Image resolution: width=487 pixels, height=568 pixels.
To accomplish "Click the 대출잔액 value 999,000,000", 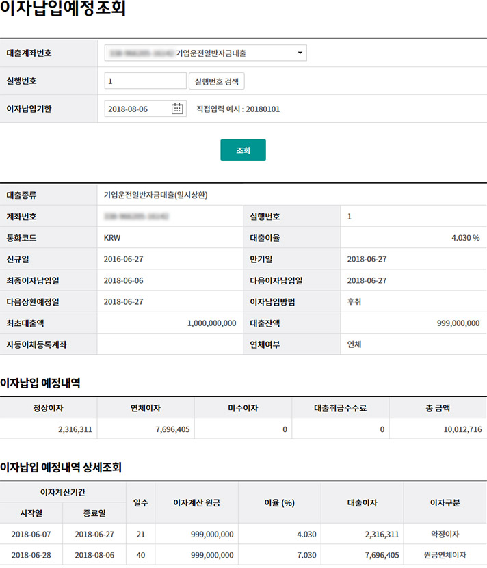I will click(x=458, y=323).
